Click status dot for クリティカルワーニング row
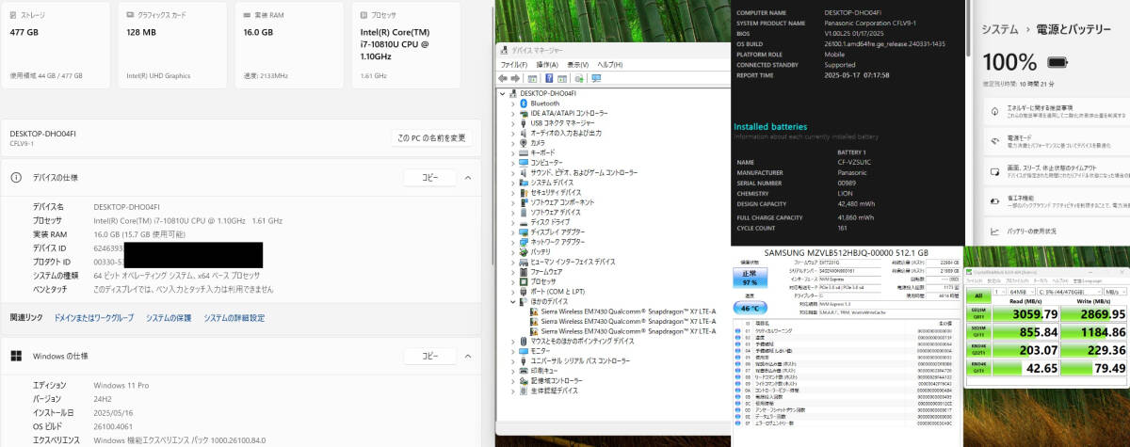The image size is (1130, 447). 737,332
